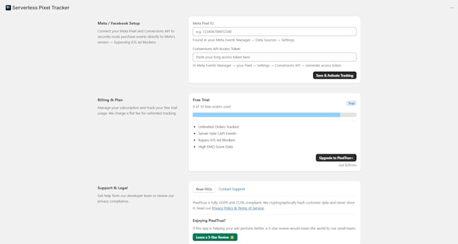
Task: Click the Serverless Pixel Tracker app icon
Action: pyautogui.click(x=8, y=8)
